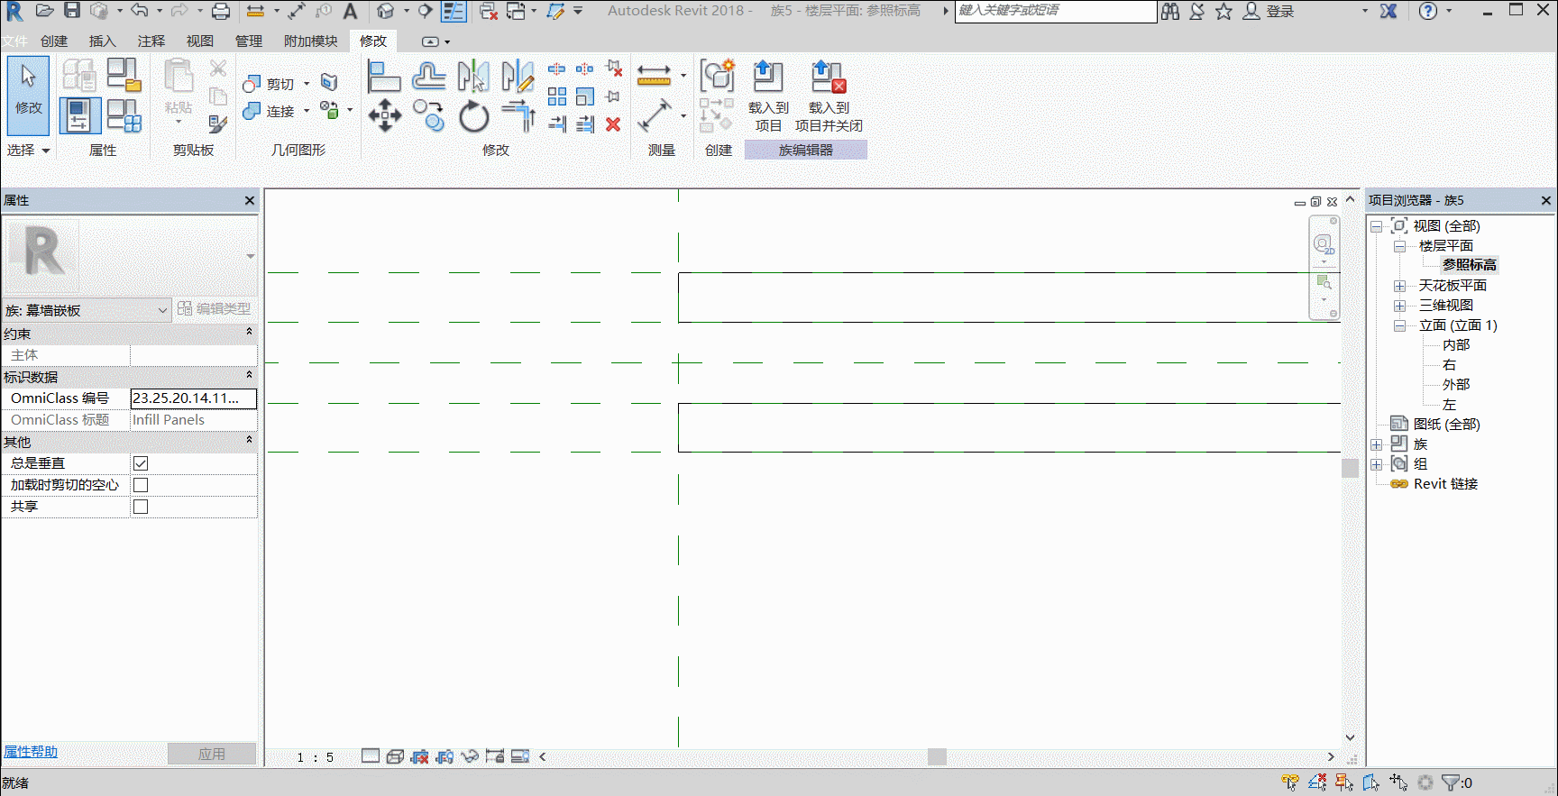The width and height of the screenshot is (1558, 796).
Task: Enable the 共享 checkbox
Action: click(141, 507)
